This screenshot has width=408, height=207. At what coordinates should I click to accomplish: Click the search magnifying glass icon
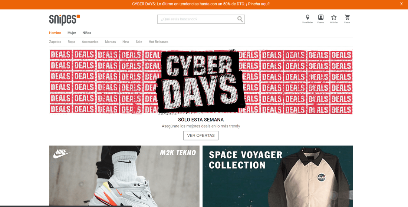pyautogui.click(x=240, y=19)
